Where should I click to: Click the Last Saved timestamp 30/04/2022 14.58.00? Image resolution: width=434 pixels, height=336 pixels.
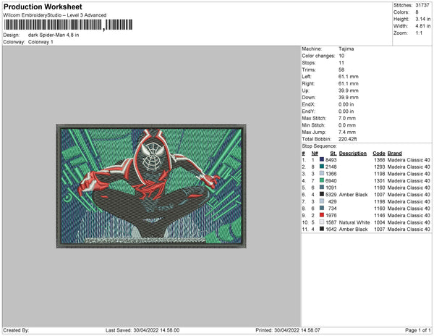tap(156, 330)
